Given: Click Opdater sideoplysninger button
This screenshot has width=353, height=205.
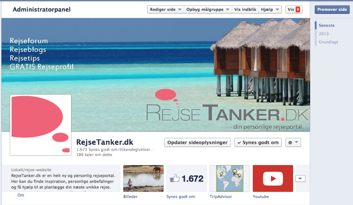Looking at the screenshot, I should [x=197, y=143].
